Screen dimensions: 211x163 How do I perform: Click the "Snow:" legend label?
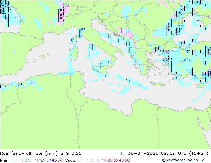pos(71,160)
